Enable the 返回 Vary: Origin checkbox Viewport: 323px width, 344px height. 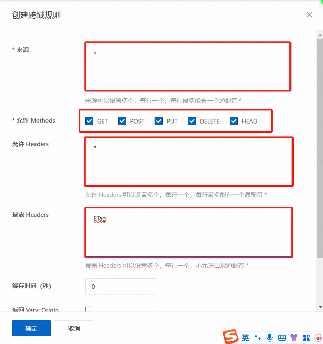click(89, 309)
